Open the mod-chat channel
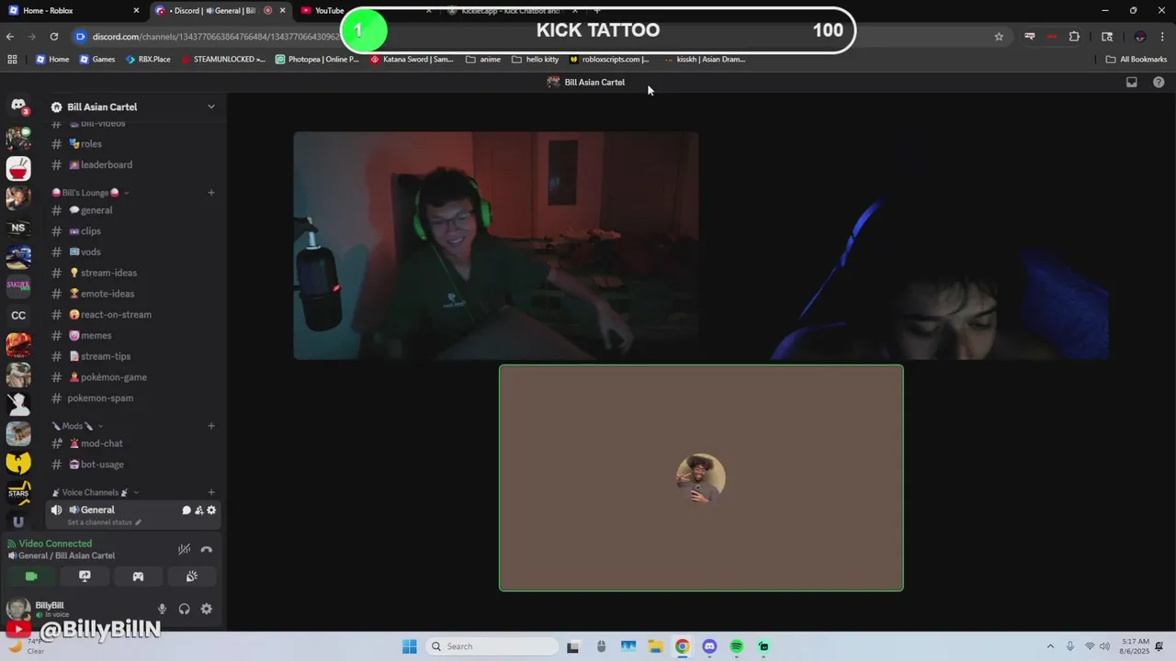Screen dimensions: 1176x661 click(x=133, y=443)
